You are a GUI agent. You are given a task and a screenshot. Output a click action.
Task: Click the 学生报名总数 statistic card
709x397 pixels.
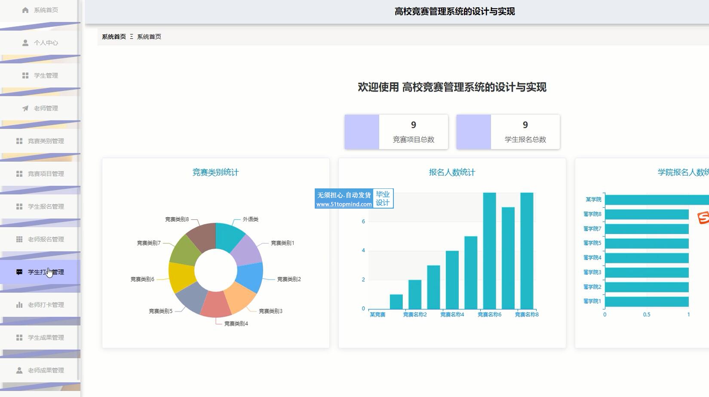508,132
